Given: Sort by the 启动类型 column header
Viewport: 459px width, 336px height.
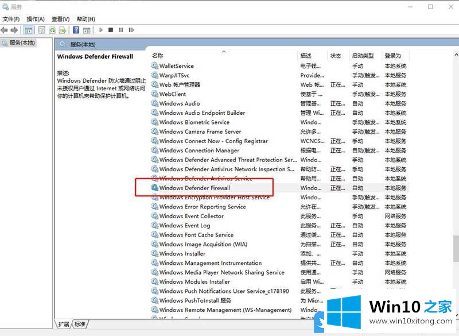Looking at the screenshot, I should point(365,55).
